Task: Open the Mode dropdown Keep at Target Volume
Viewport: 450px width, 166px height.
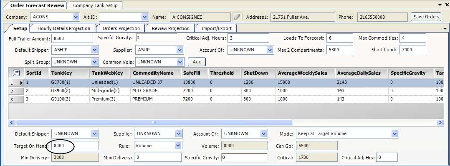Action: tap(395, 133)
